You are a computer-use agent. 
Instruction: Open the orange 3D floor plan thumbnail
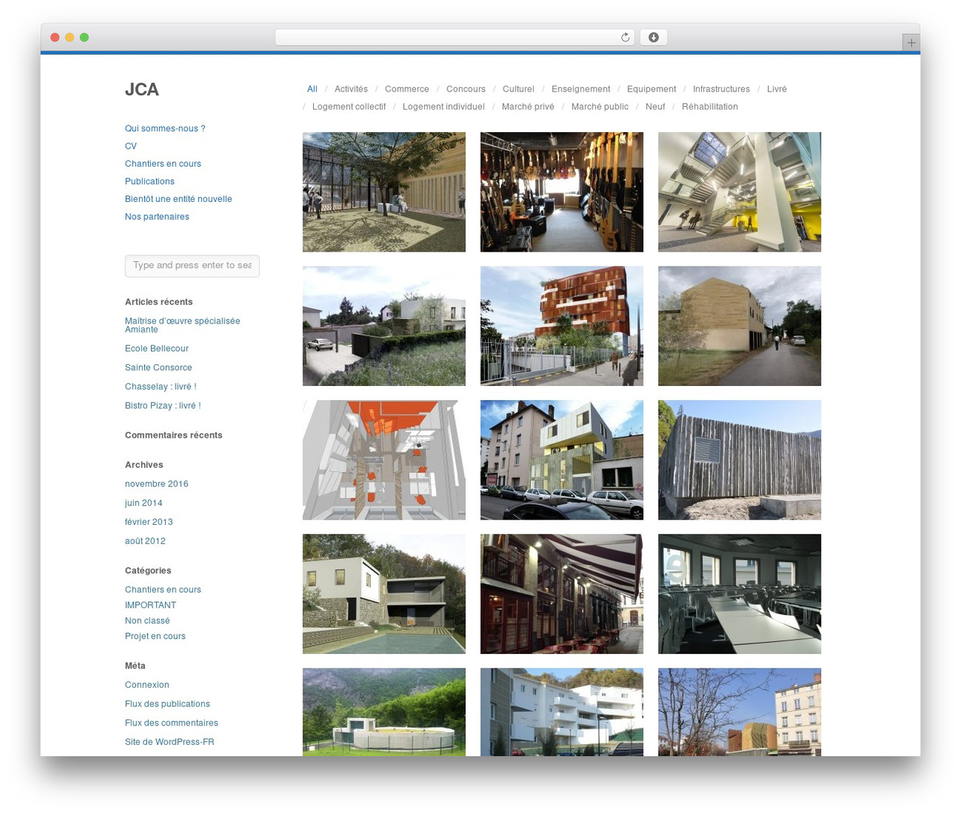tap(384, 460)
